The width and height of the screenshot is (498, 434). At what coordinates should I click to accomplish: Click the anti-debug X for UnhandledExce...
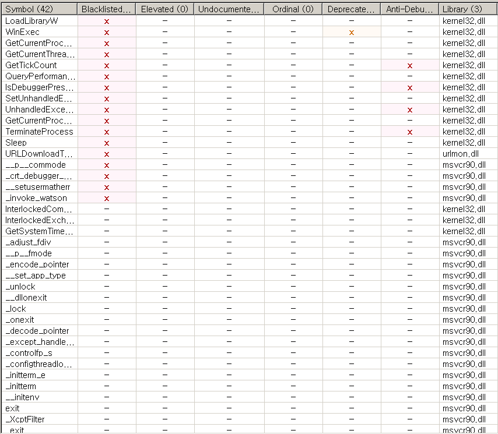(x=410, y=110)
